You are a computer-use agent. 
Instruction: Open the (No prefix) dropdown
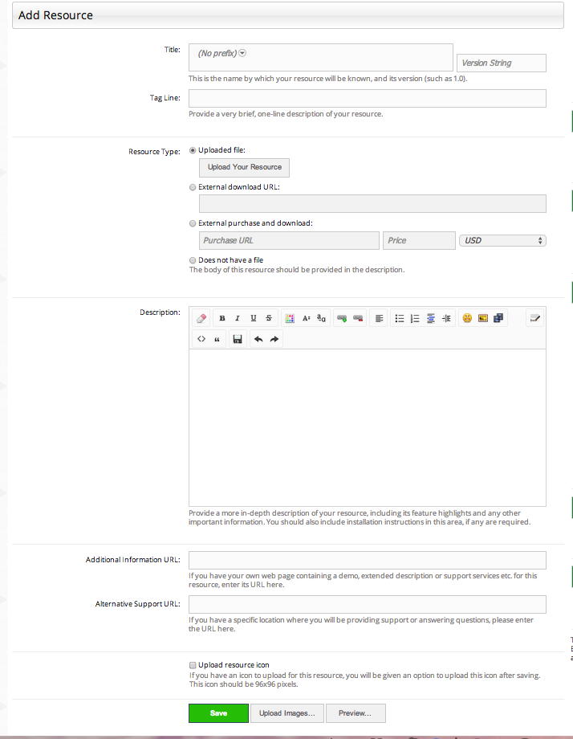tap(221, 53)
